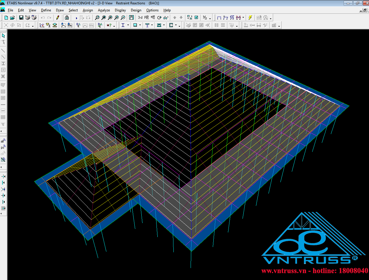Click the Rotate 3D View icon
369x280 pixels.
(159, 18)
